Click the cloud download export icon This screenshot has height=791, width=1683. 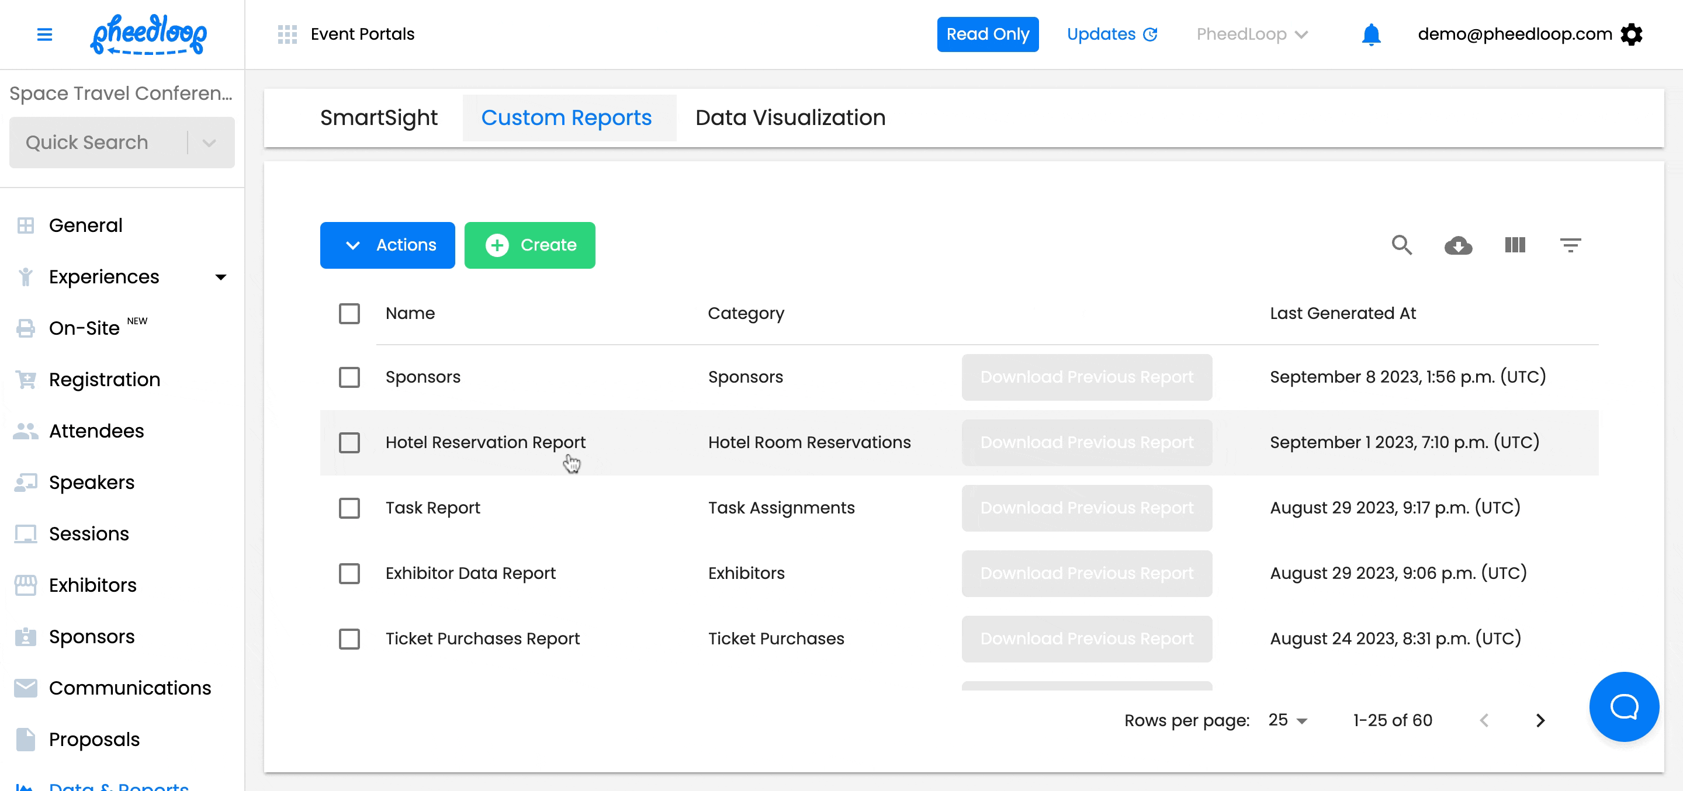[x=1457, y=245]
